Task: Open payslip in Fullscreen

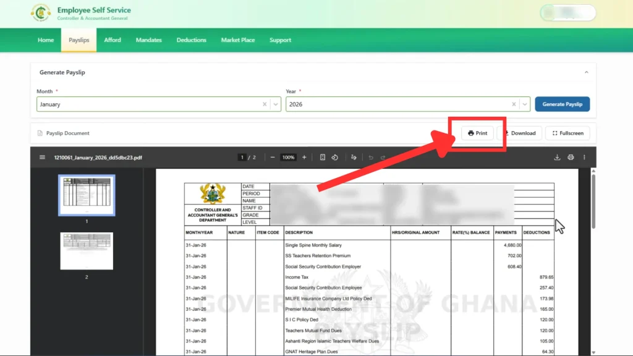Action: click(567, 133)
